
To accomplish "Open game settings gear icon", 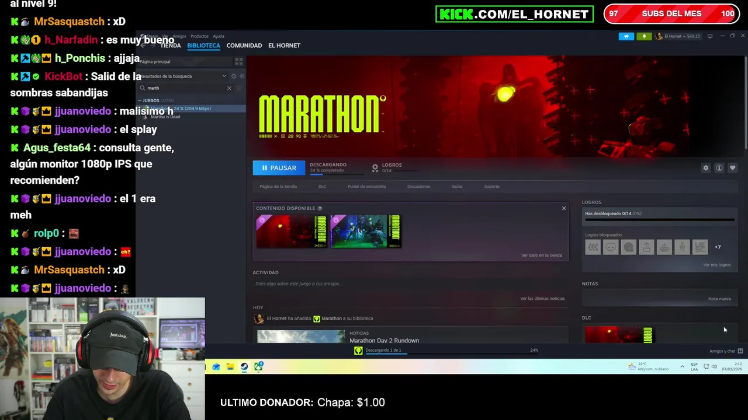I will click(x=706, y=168).
